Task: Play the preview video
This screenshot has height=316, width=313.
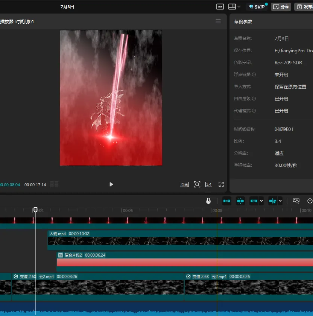Action: 111,184
